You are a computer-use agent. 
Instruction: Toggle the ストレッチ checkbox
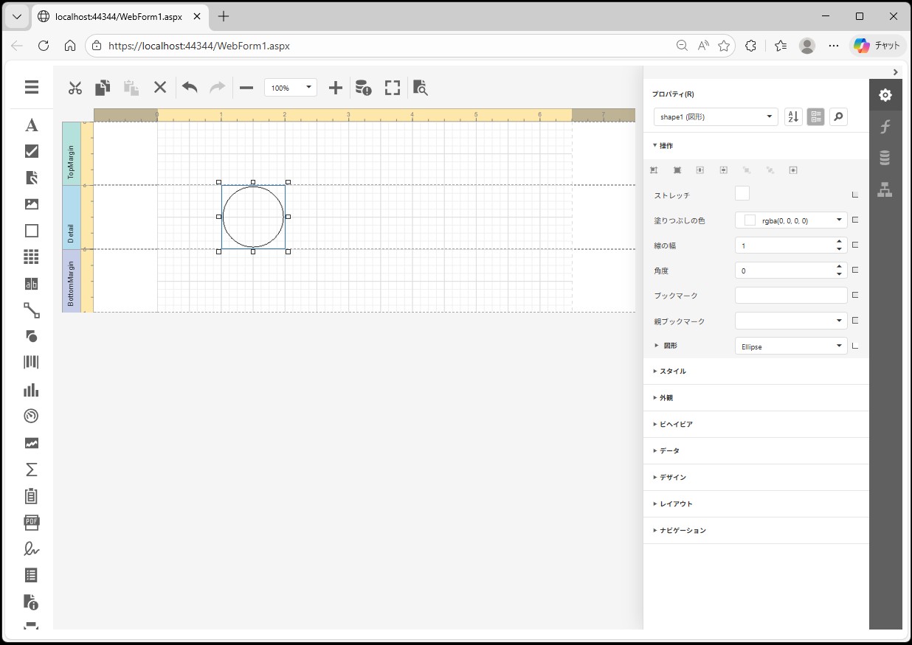click(742, 194)
